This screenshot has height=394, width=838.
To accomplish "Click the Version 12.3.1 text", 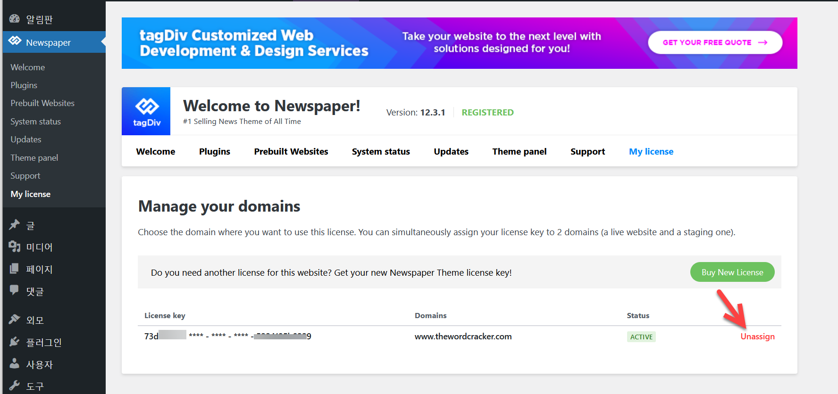I will (x=416, y=113).
